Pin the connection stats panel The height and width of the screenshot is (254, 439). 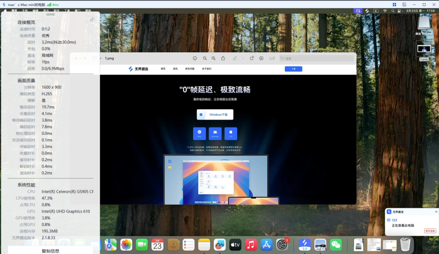click(x=92, y=19)
